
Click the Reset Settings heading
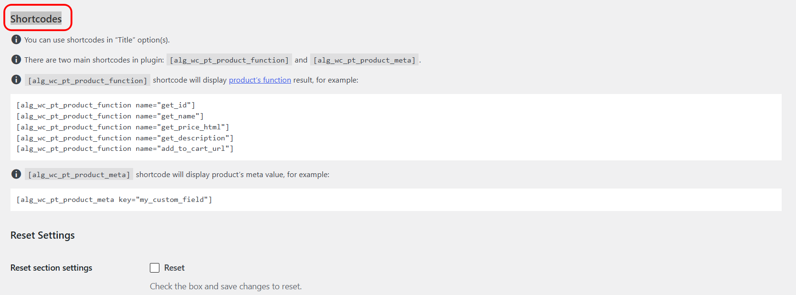coord(42,235)
